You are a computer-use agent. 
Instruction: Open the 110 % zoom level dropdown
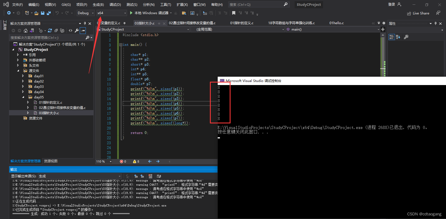pos(104,161)
